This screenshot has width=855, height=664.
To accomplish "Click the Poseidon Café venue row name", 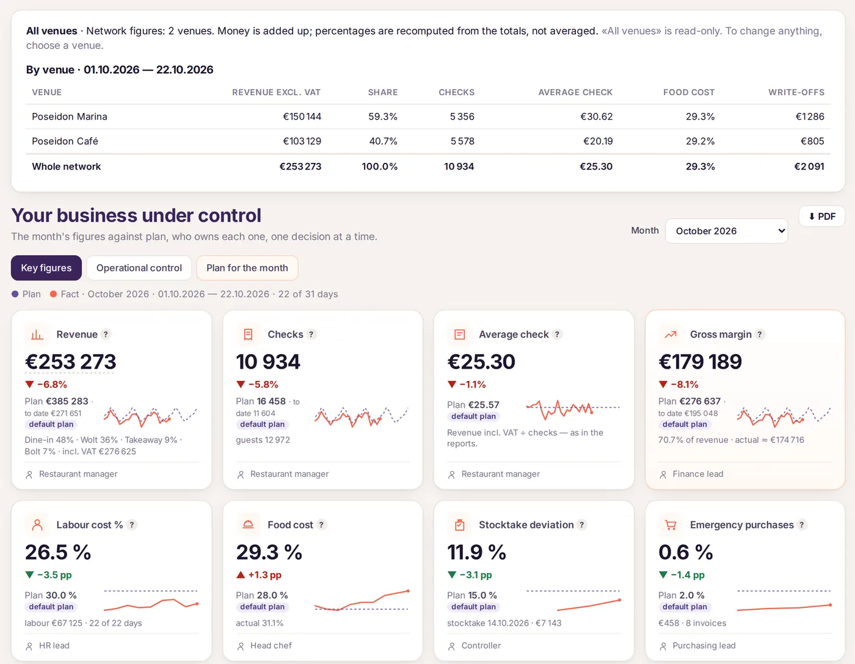I will [65, 141].
